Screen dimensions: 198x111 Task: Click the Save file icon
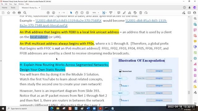[x=3, y=13]
